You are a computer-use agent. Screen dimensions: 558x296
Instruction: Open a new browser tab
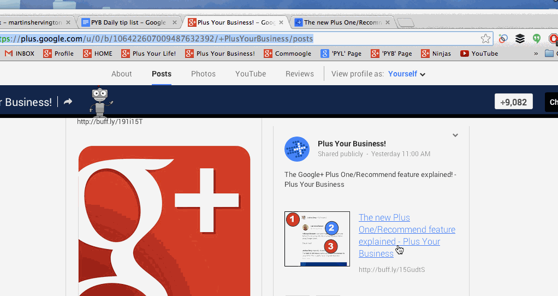coord(406,23)
